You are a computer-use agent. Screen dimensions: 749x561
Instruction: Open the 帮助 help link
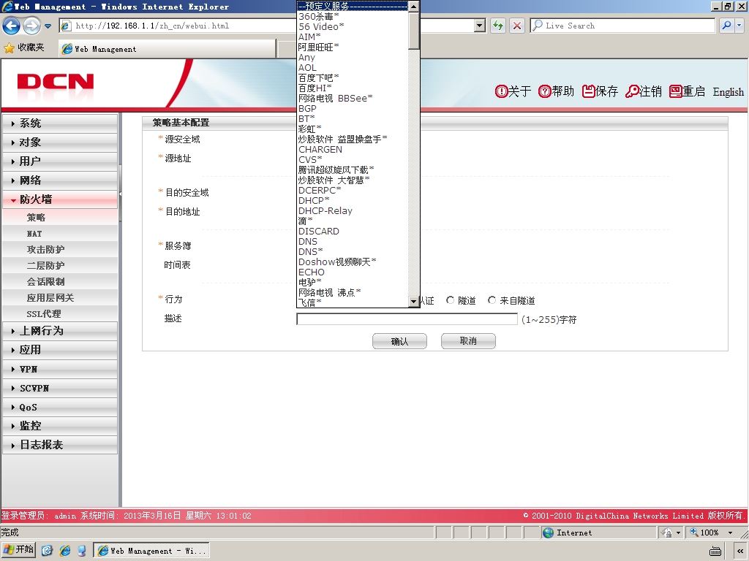(556, 91)
